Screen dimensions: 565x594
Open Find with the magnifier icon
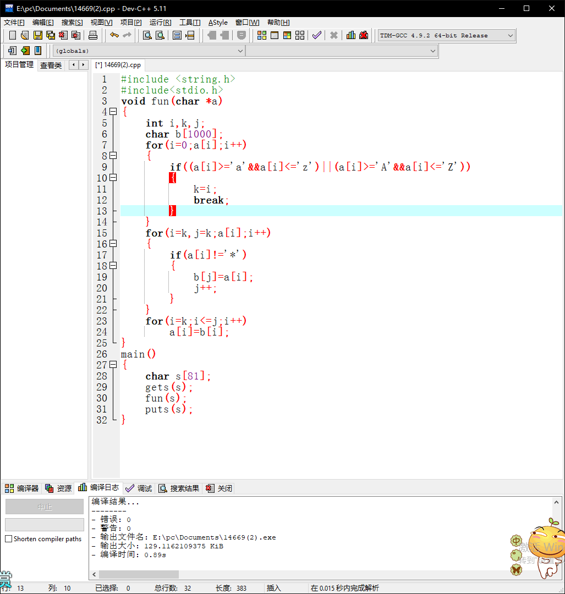point(147,35)
